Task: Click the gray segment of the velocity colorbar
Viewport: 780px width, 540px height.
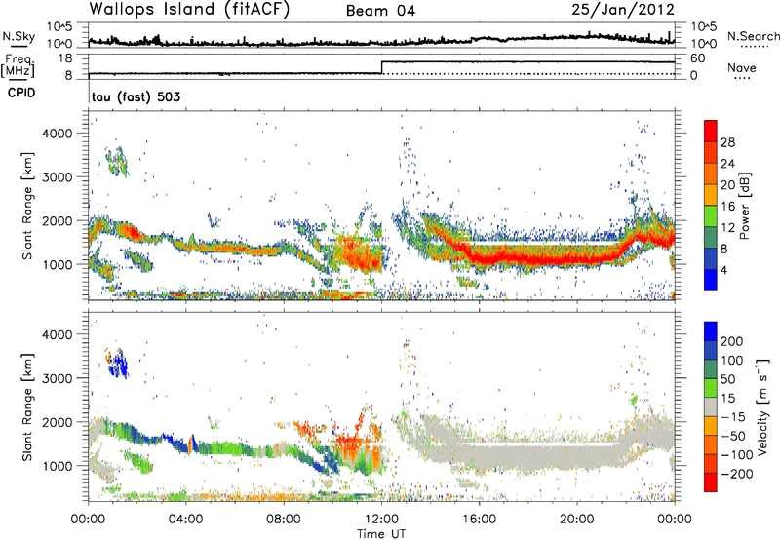Action: click(711, 407)
